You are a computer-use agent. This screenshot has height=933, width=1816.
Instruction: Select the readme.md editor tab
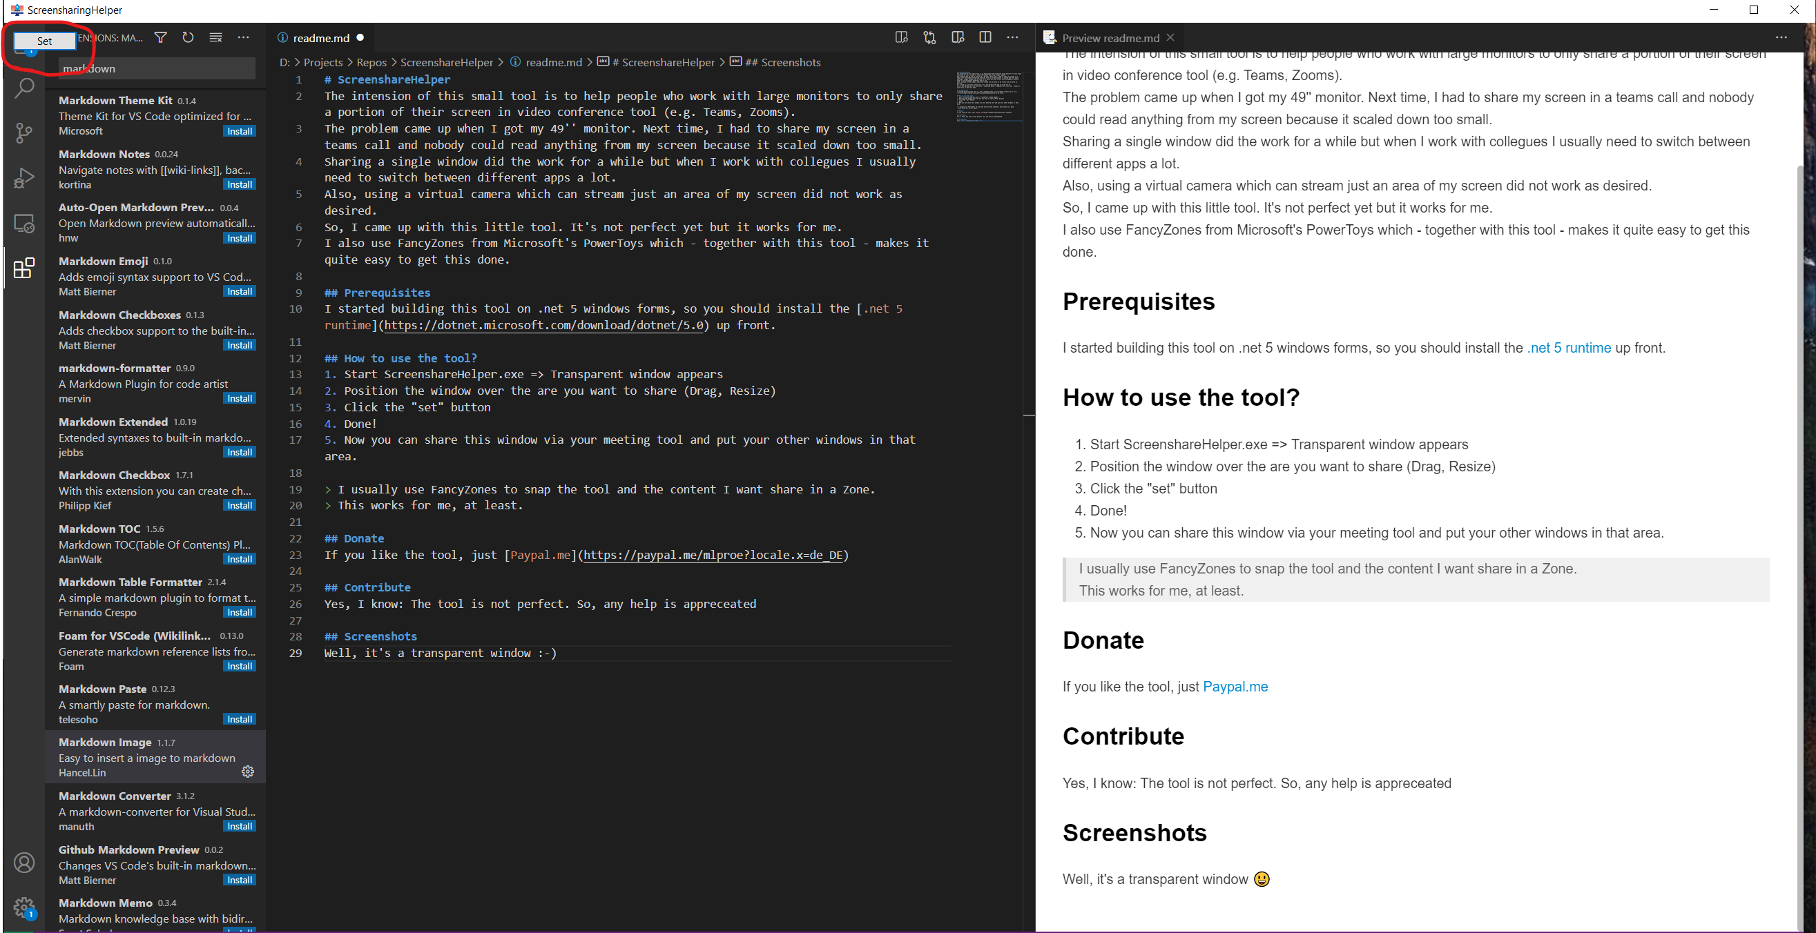(321, 38)
